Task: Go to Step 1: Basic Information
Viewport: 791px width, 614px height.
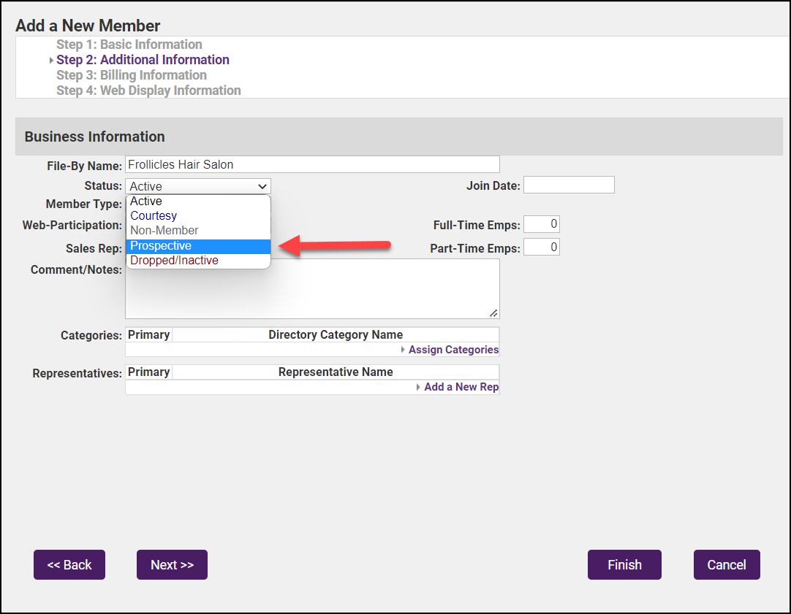Action: 129,45
